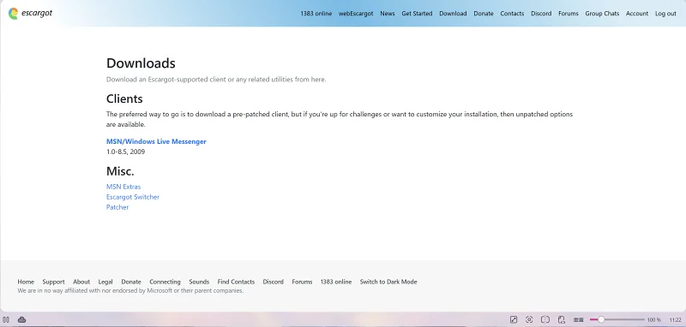Screen dimensions: 686x327
Task: Click Discord in the footer links
Action: click(273, 282)
